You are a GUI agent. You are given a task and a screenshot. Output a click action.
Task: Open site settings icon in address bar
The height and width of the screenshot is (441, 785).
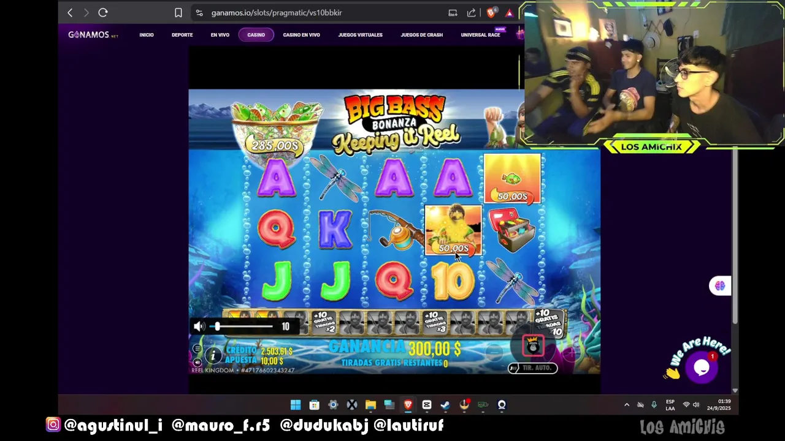point(199,12)
